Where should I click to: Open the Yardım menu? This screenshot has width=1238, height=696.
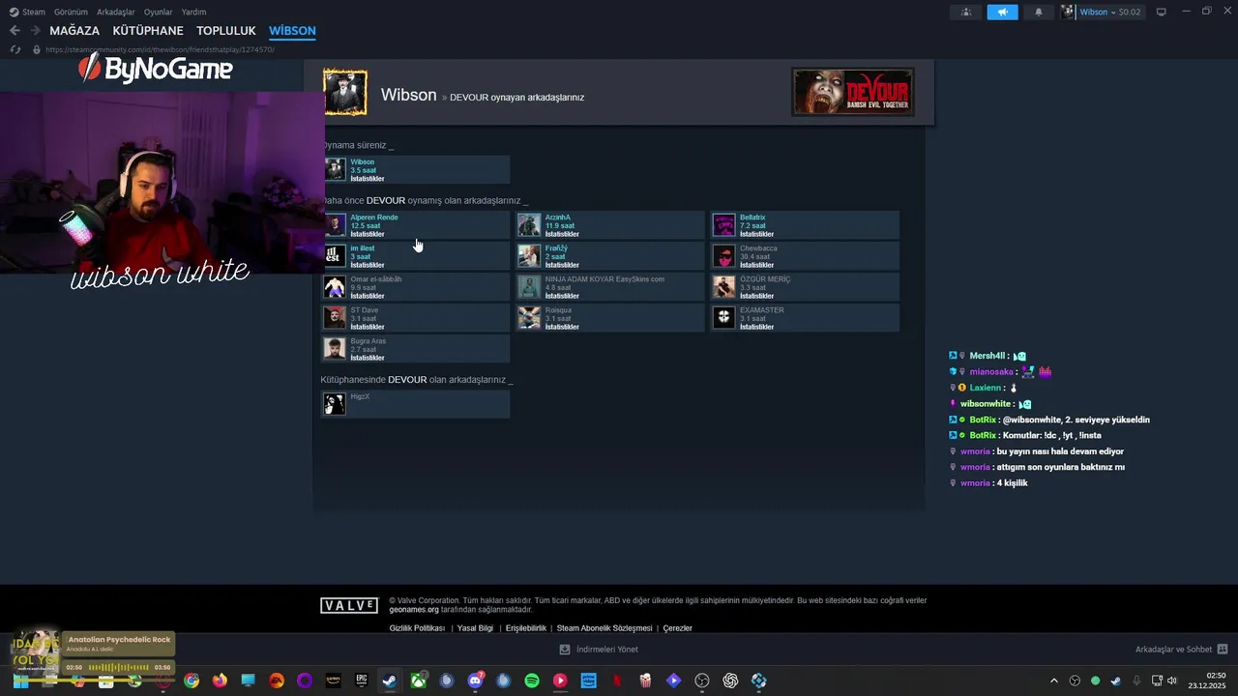pos(193,12)
